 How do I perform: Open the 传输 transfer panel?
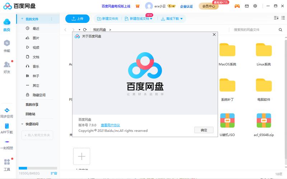pyautogui.click(x=7, y=43)
